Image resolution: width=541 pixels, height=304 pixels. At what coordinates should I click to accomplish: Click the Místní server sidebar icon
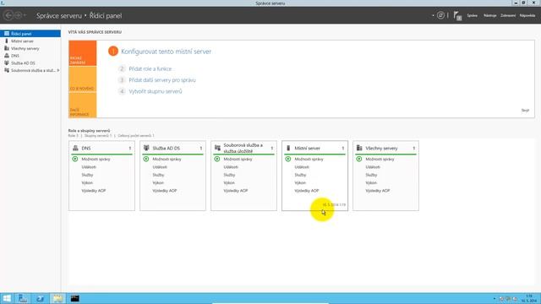(x=7, y=41)
